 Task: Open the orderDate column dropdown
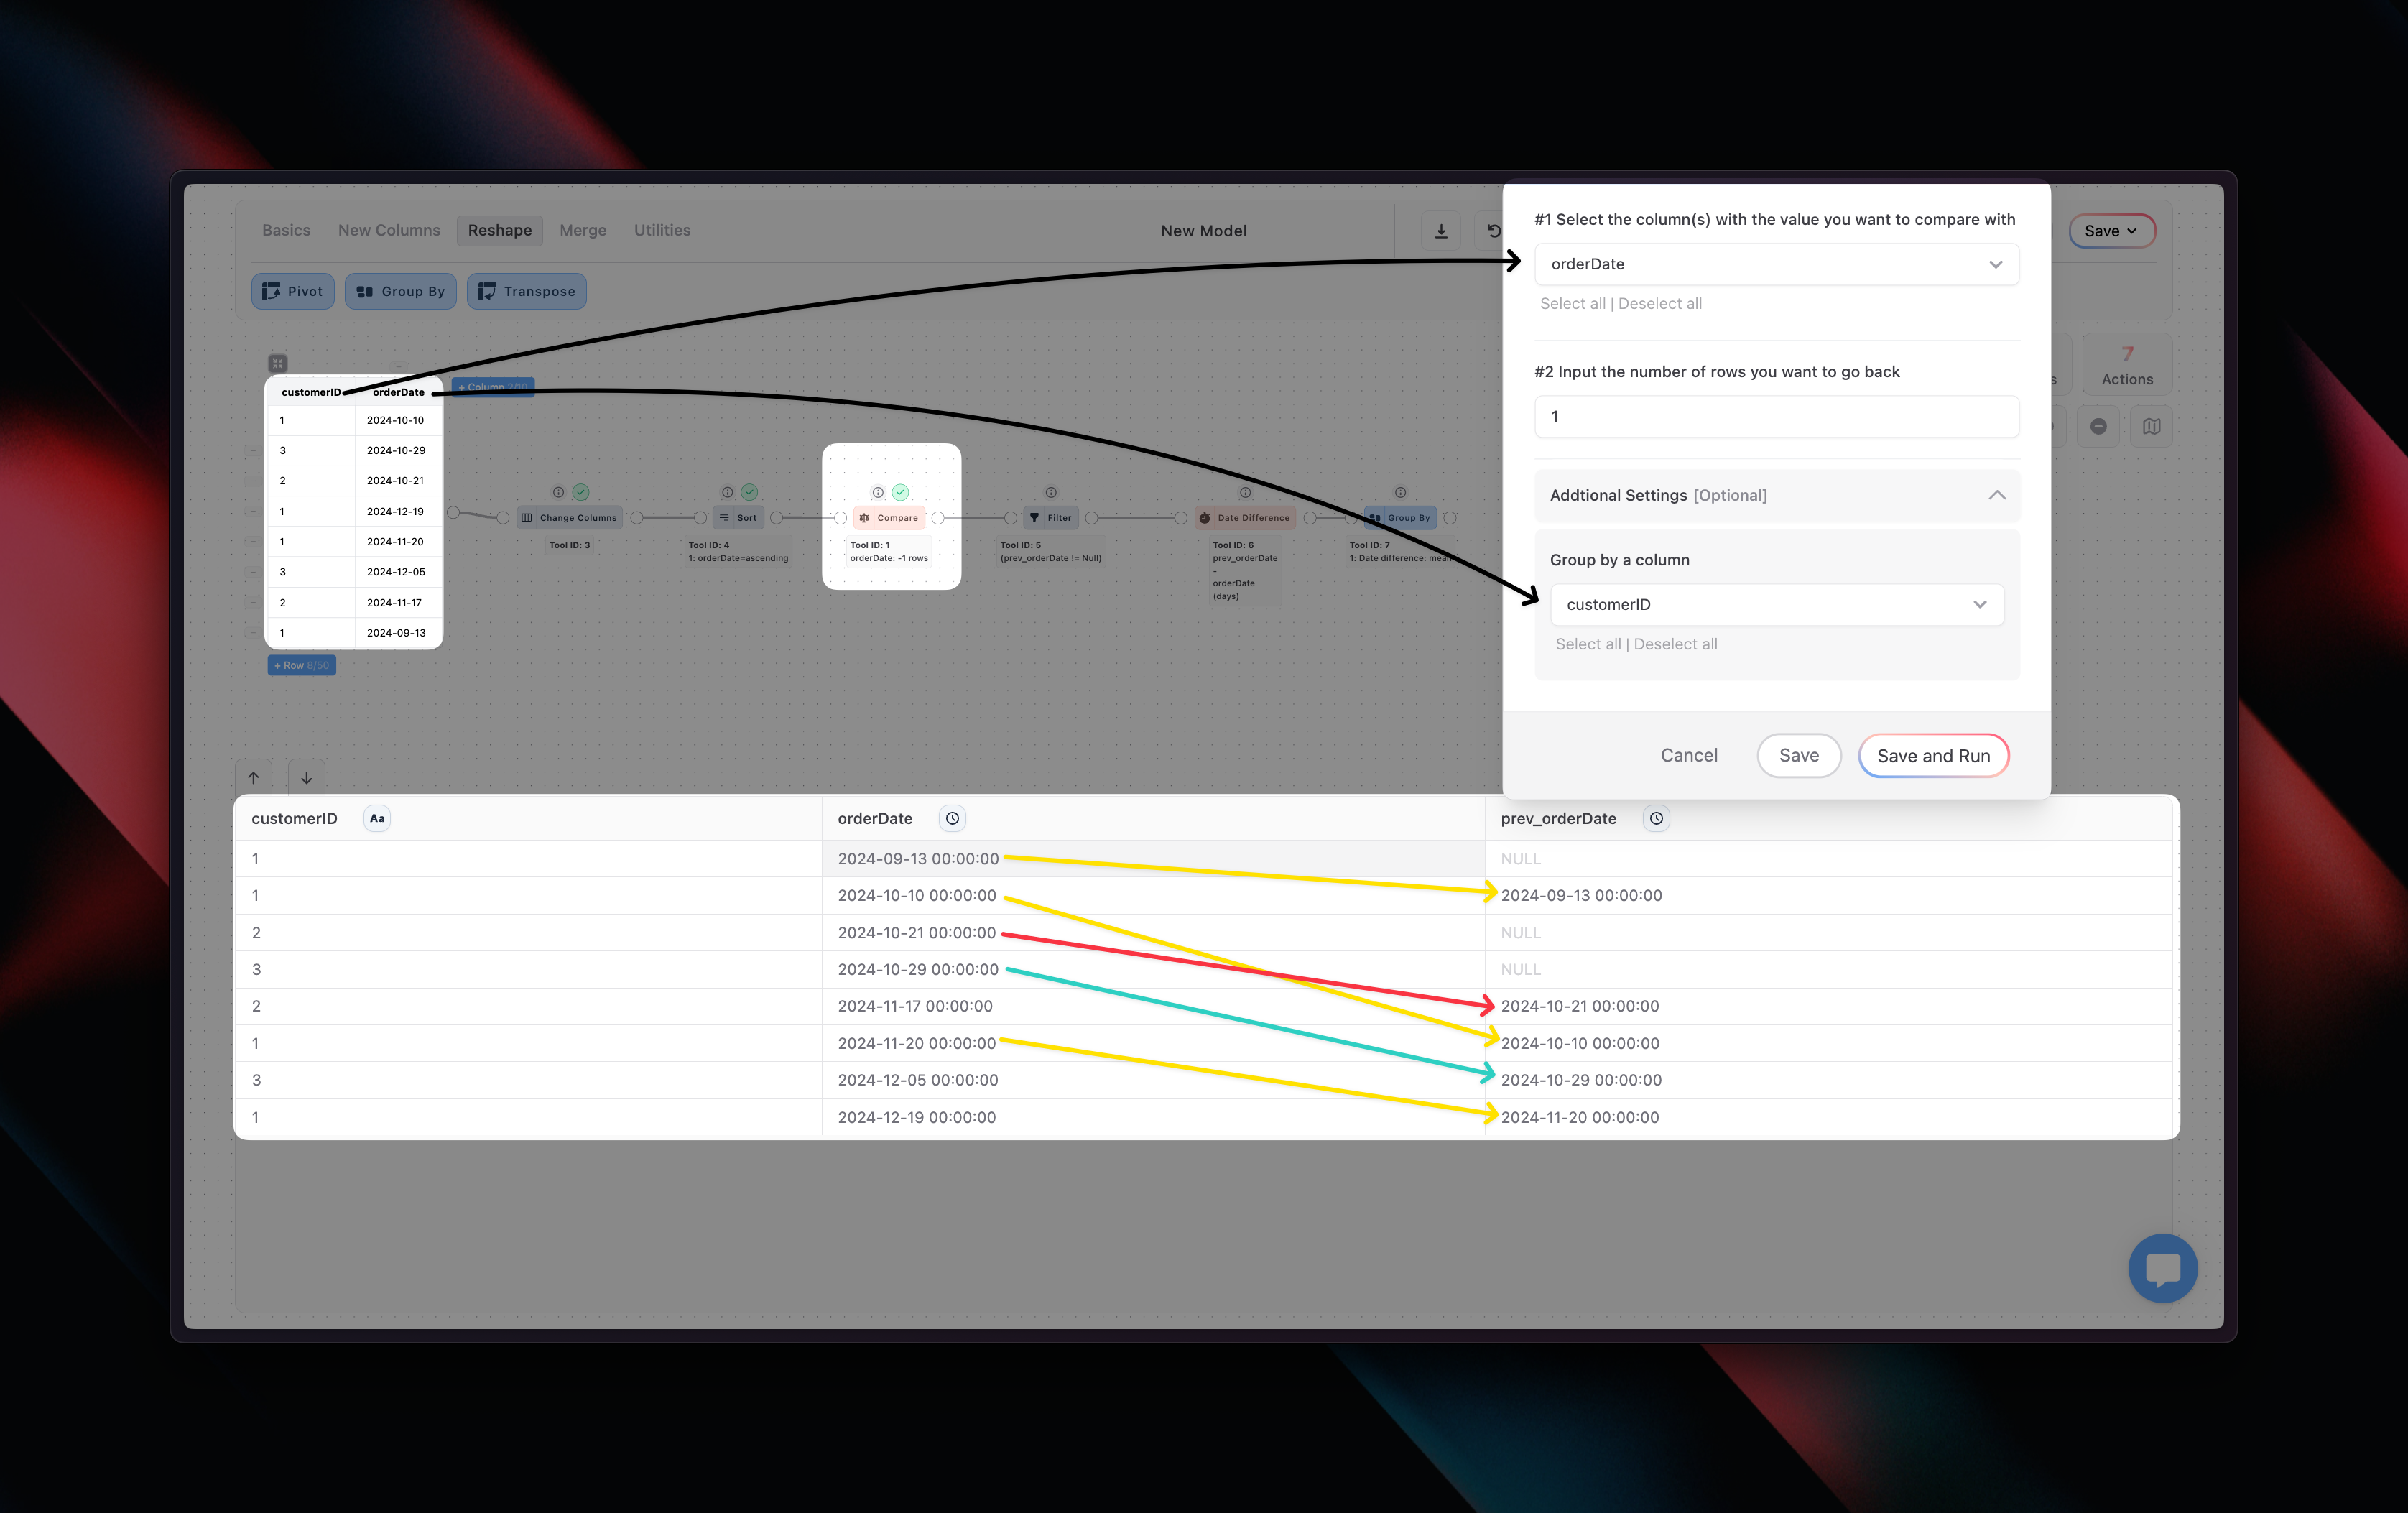pos(1776,264)
